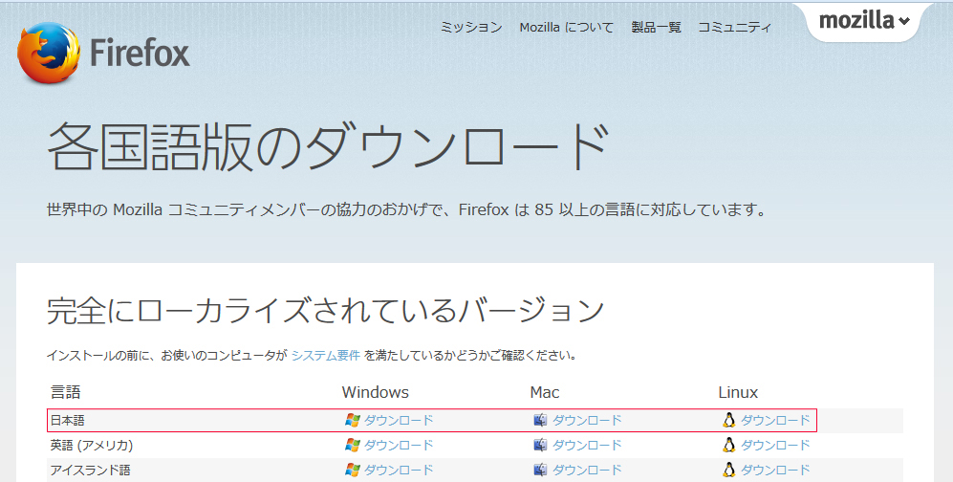Click Mac icon in the 日本語 row
This screenshot has height=482, width=953.
tap(540, 420)
